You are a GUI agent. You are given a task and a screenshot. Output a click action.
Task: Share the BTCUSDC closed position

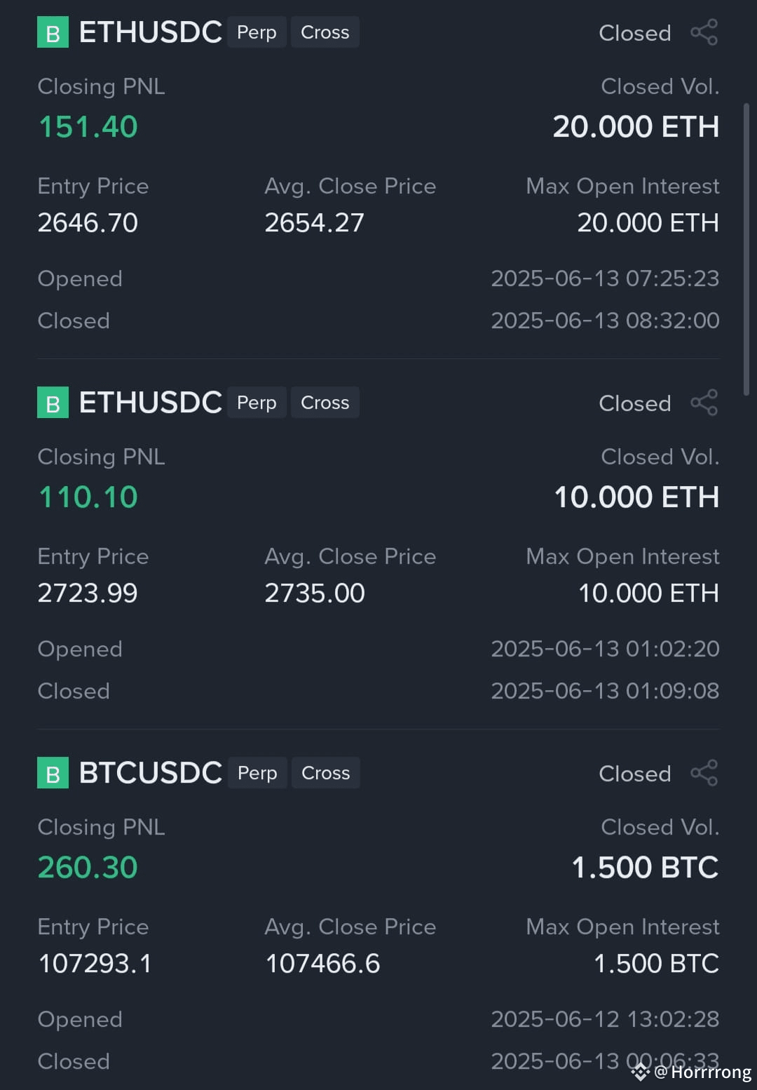tap(704, 773)
